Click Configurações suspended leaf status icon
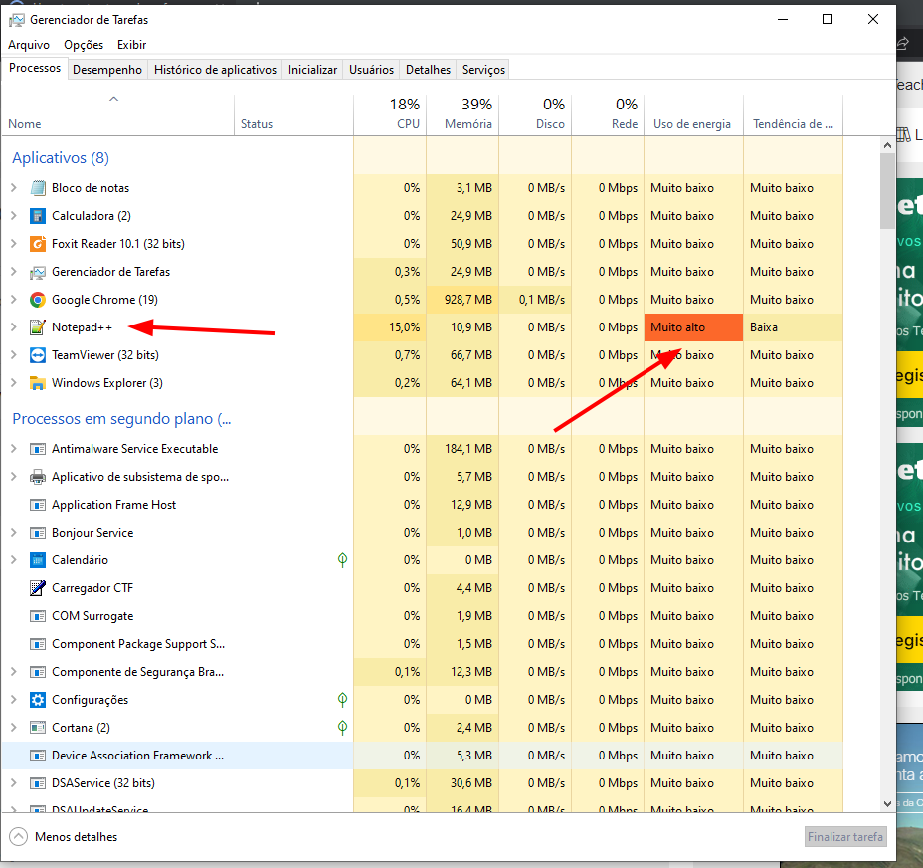Screen dimensions: 923x868 (342, 700)
